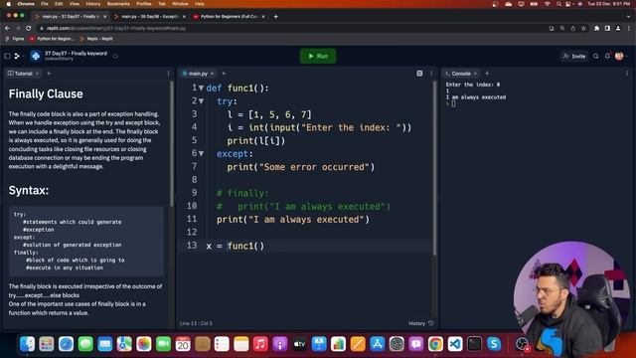Image resolution: width=636 pixels, height=358 pixels.
Task: Switch to the Tutorial tab
Action: [20, 74]
